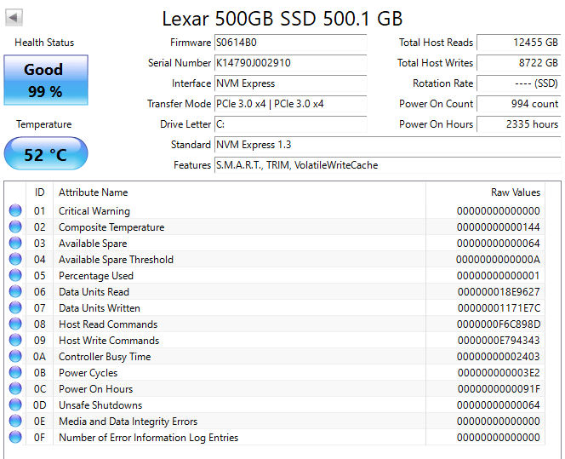
Task: Select the Unsafe Shutdowns attribute name
Action: (100, 405)
